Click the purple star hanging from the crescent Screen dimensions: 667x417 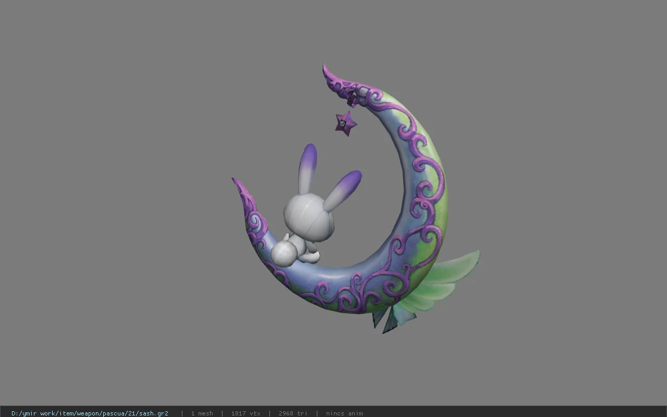[345, 124]
